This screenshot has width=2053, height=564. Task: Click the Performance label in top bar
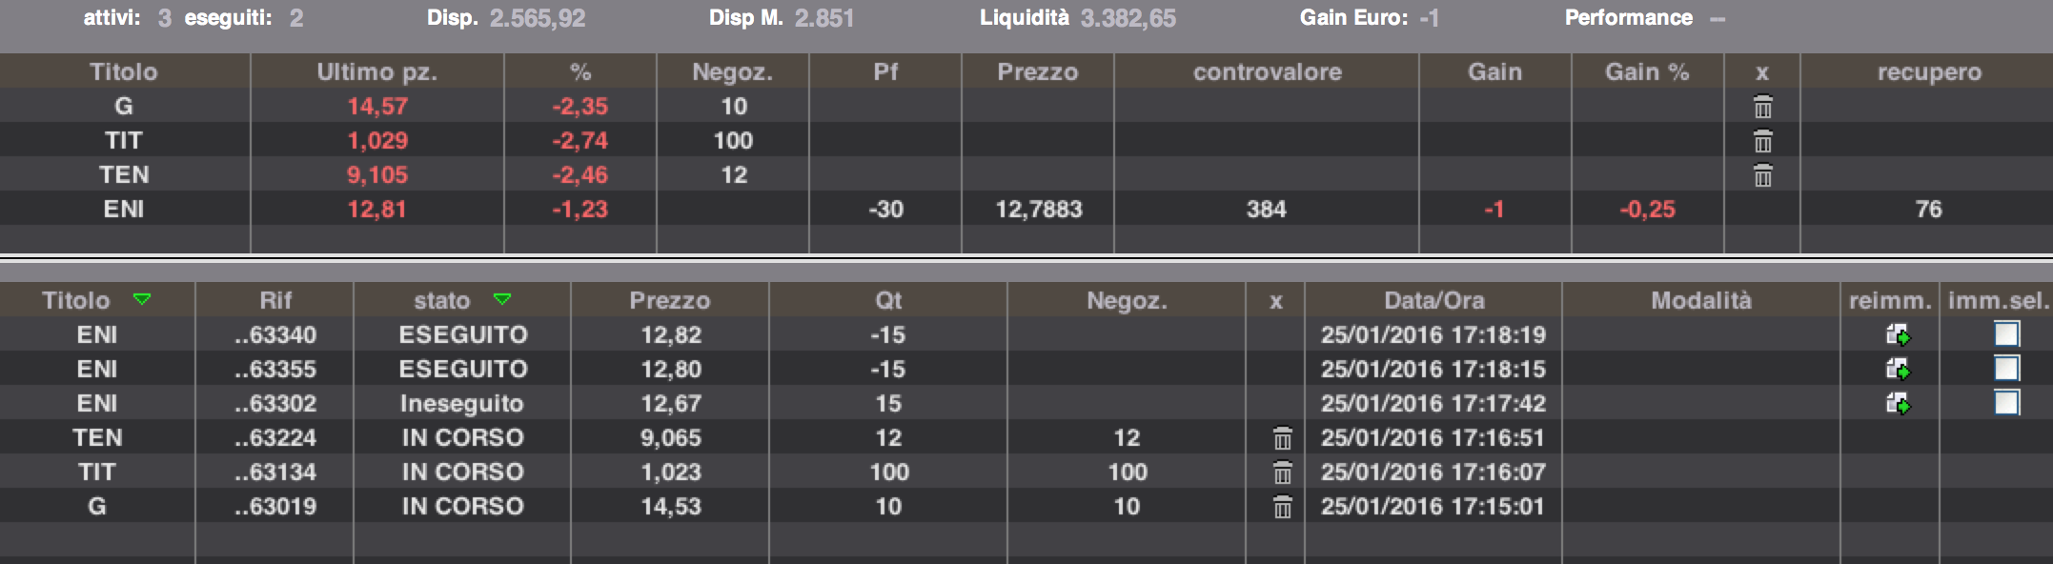pyautogui.click(x=1628, y=18)
